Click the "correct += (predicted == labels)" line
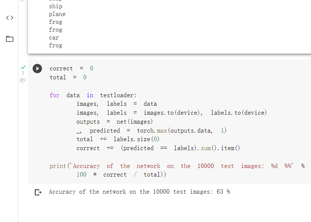Viewport: 311px width, 222px height. (x=158, y=148)
